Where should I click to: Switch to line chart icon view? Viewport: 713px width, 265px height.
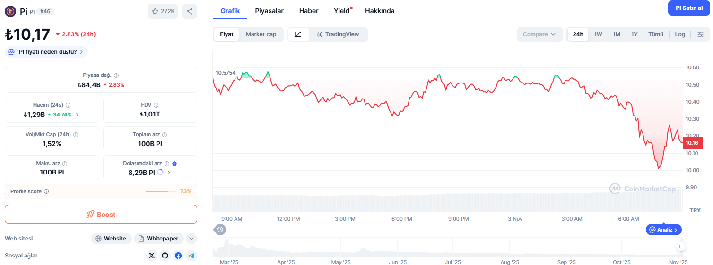click(x=298, y=34)
